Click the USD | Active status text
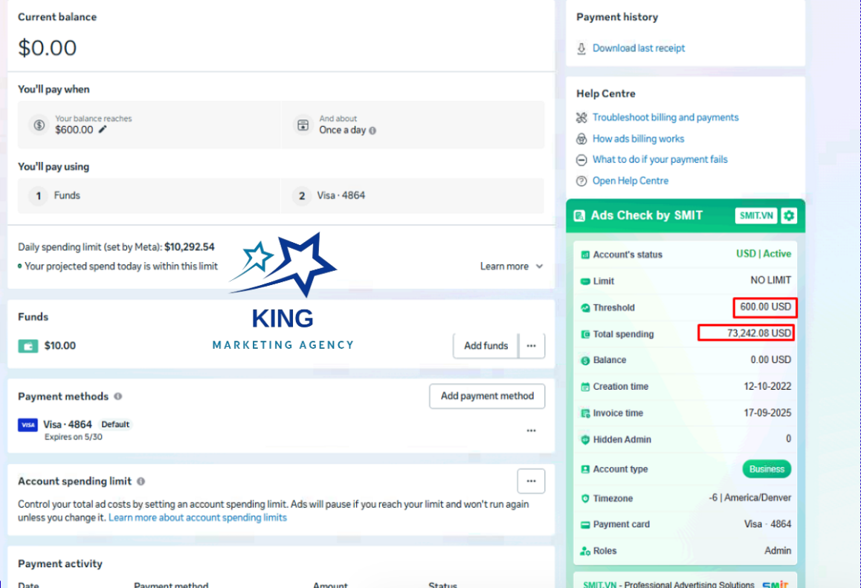This screenshot has width=861, height=588. (764, 254)
